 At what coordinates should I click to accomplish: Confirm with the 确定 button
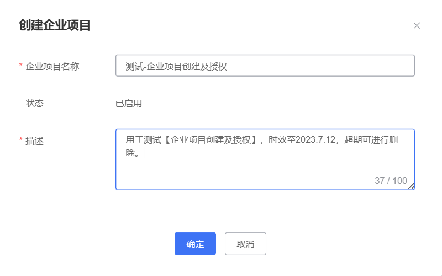195,244
